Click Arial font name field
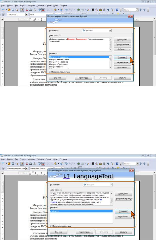The width and height of the screenshot is (156, 240). coord(40,15)
